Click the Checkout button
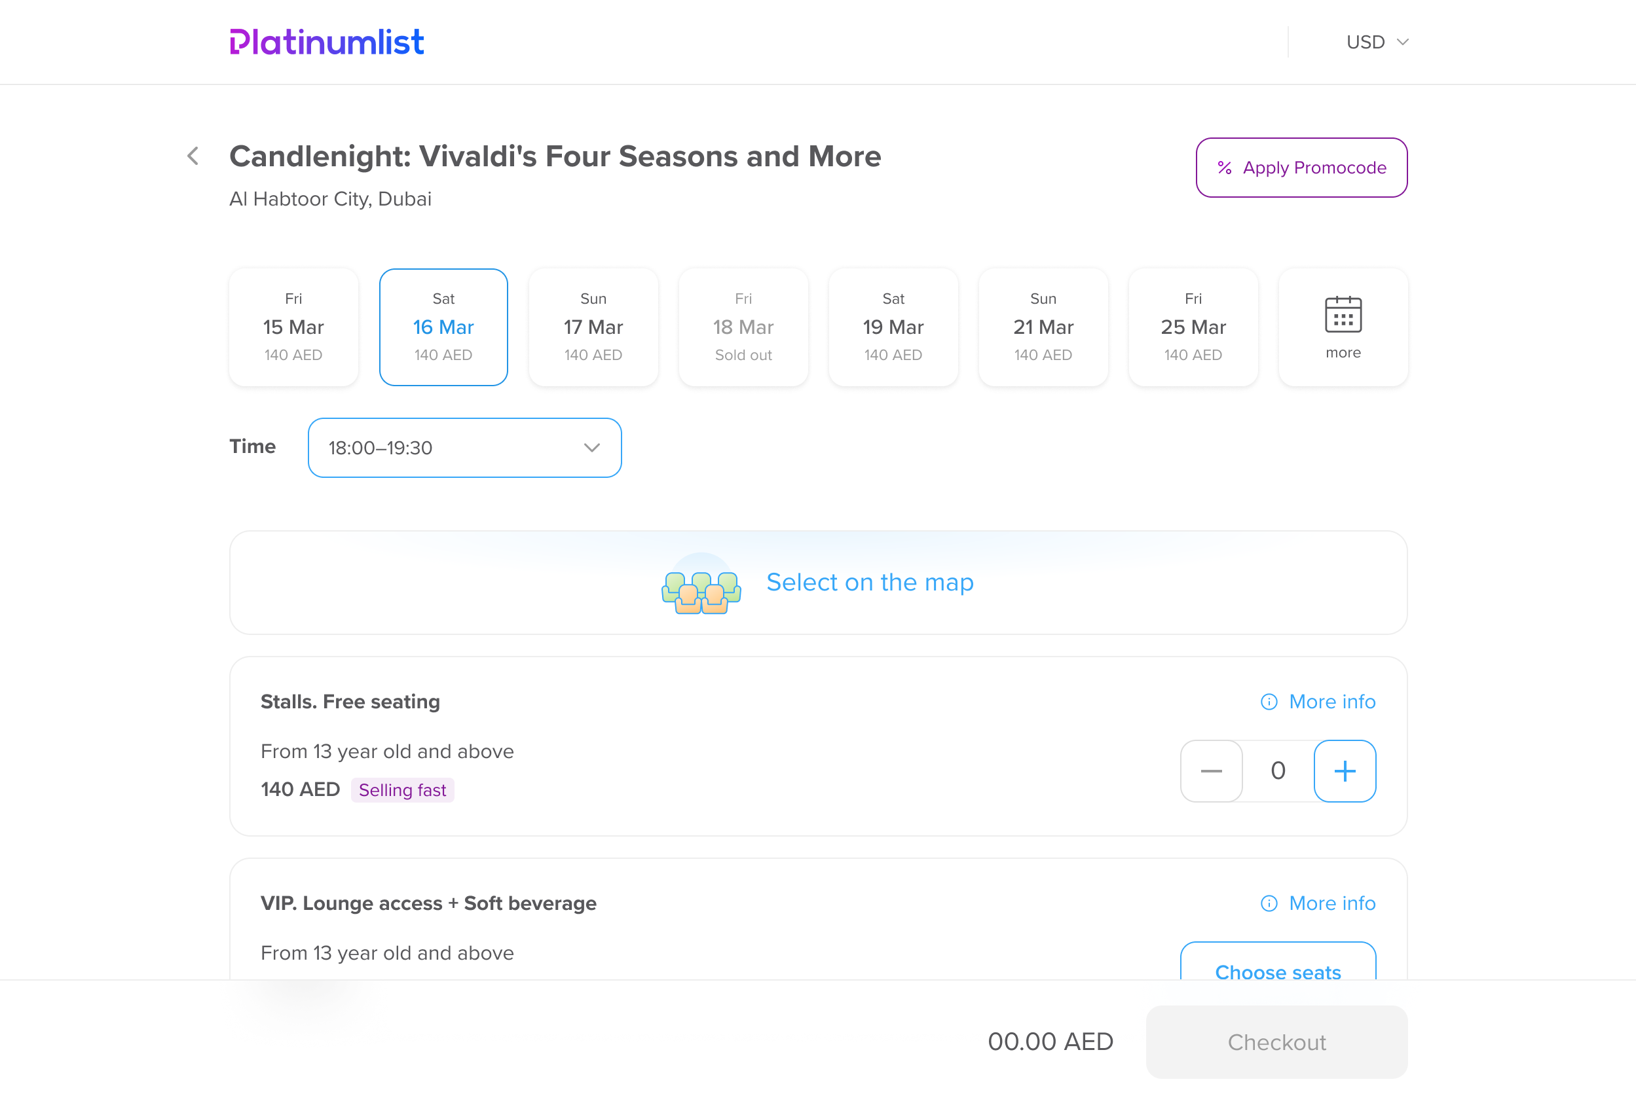Viewport: 1636px width, 1105px height. point(1276,1042)
